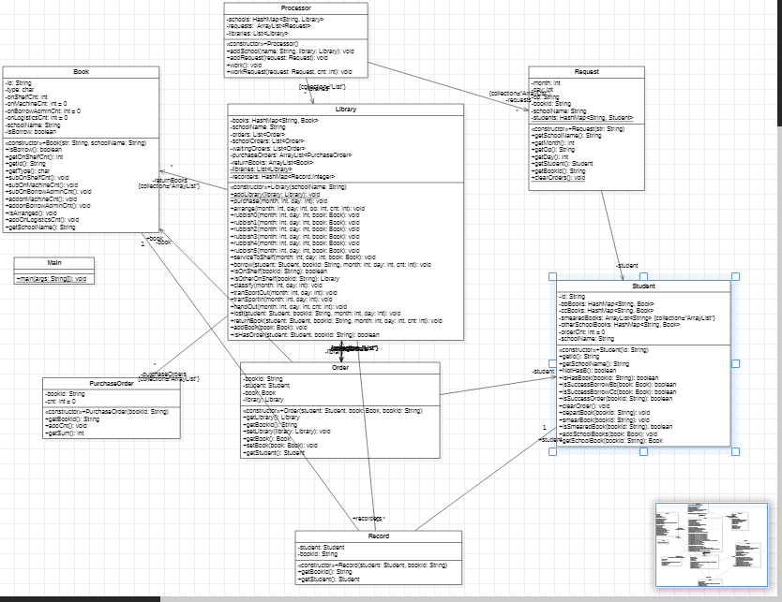
Task: Click Student's top-right resize handle
Action: (735, 277)
